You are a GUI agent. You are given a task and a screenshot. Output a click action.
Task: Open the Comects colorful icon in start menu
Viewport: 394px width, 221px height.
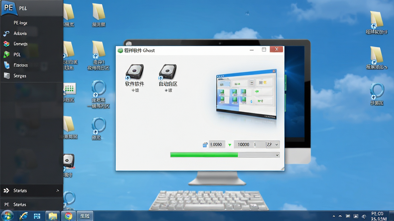coord(7,44)
